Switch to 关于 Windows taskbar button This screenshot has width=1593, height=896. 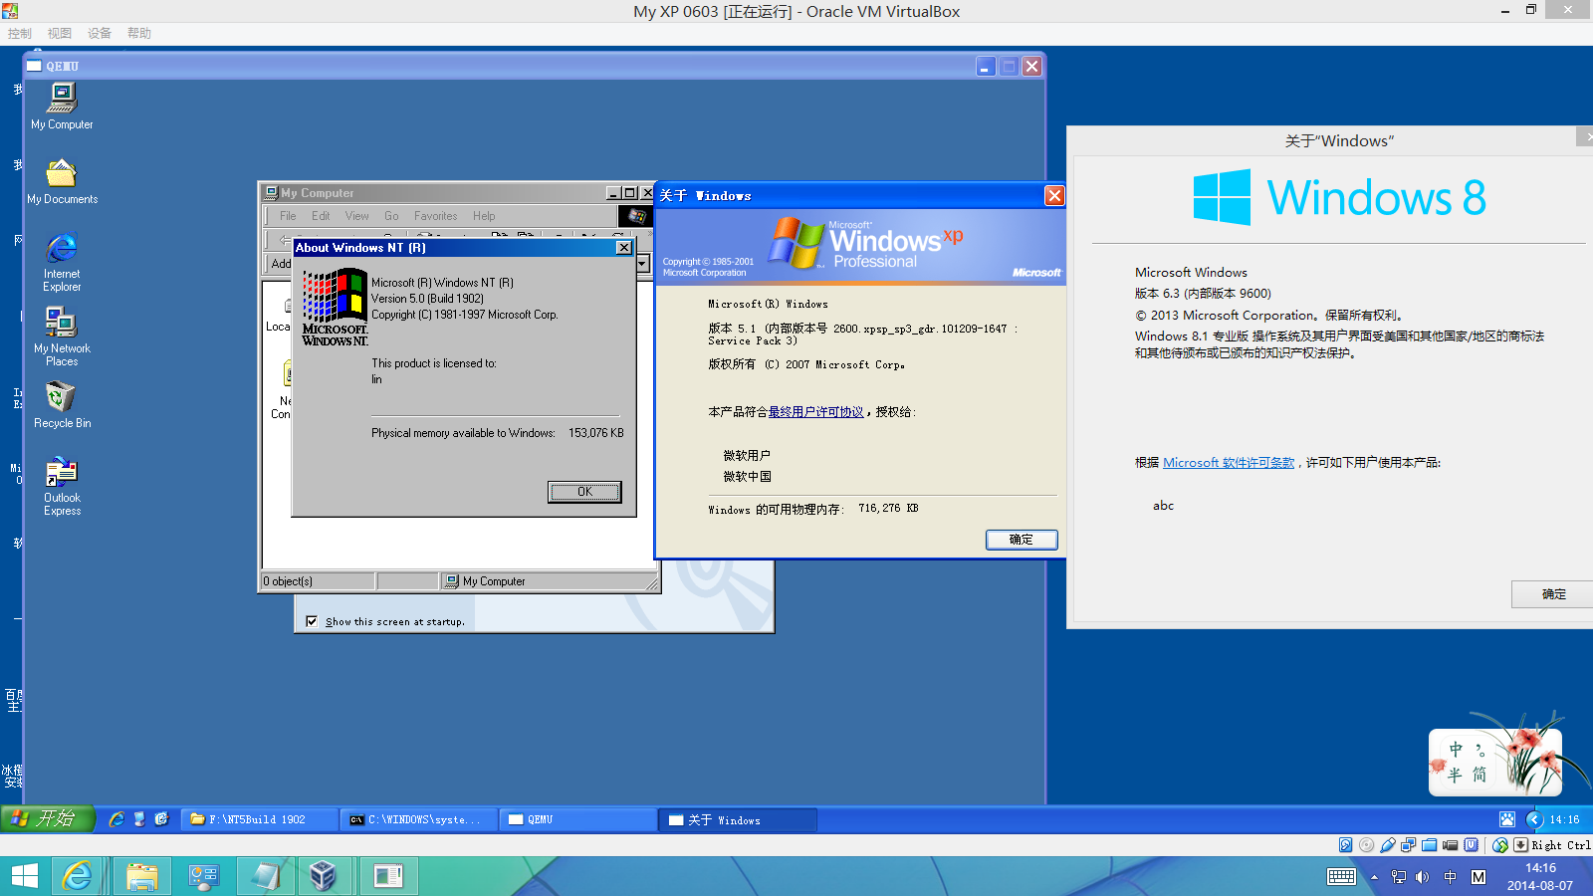737,819
